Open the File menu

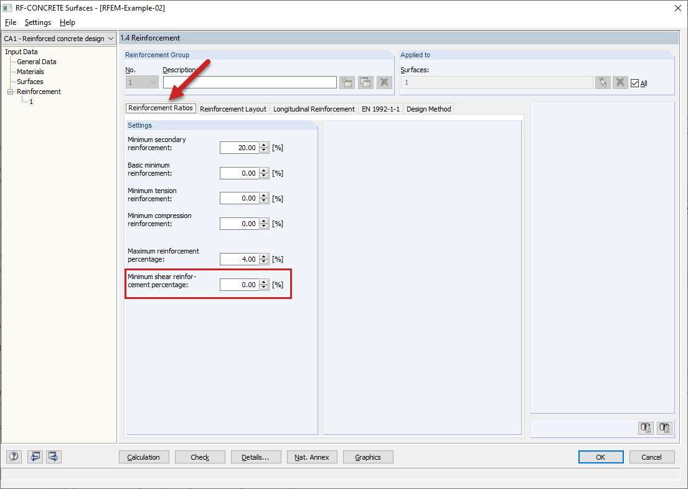point(11,22)
